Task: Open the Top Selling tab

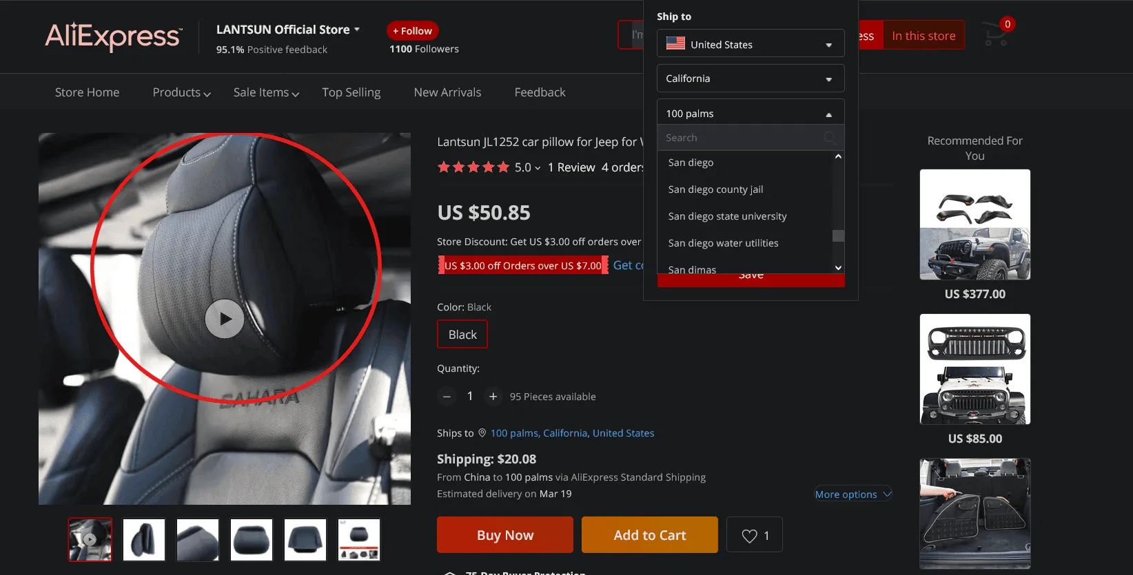Action: tap(351, 92)
